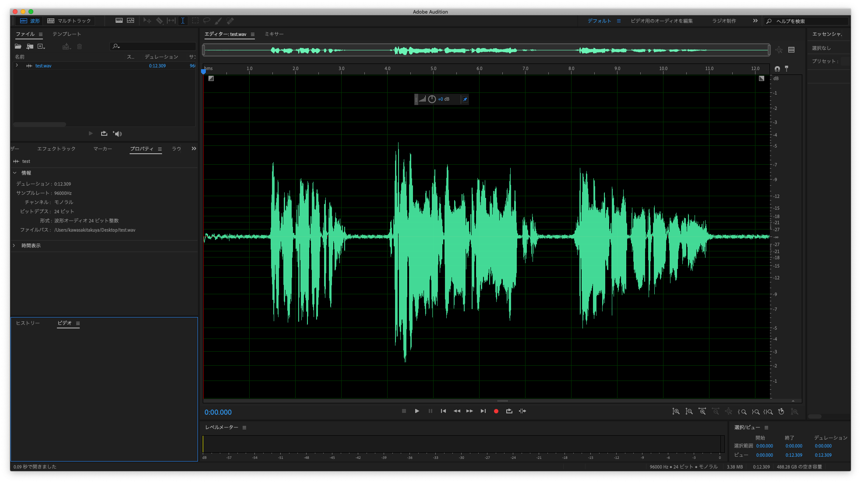The image size is (861, 483).
Task: Open the マーカー tab
Action: click(x=102, y=149)
